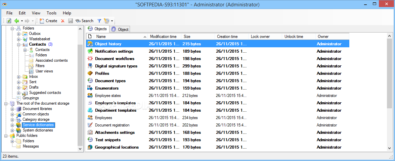Sort by Creation time column header
Screen dimensions: 395x161
click(x=231, y=37)
